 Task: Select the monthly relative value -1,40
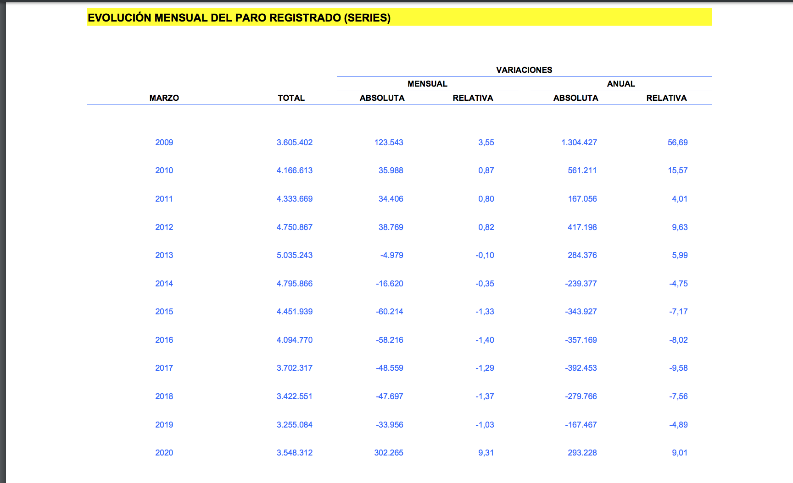485,340
